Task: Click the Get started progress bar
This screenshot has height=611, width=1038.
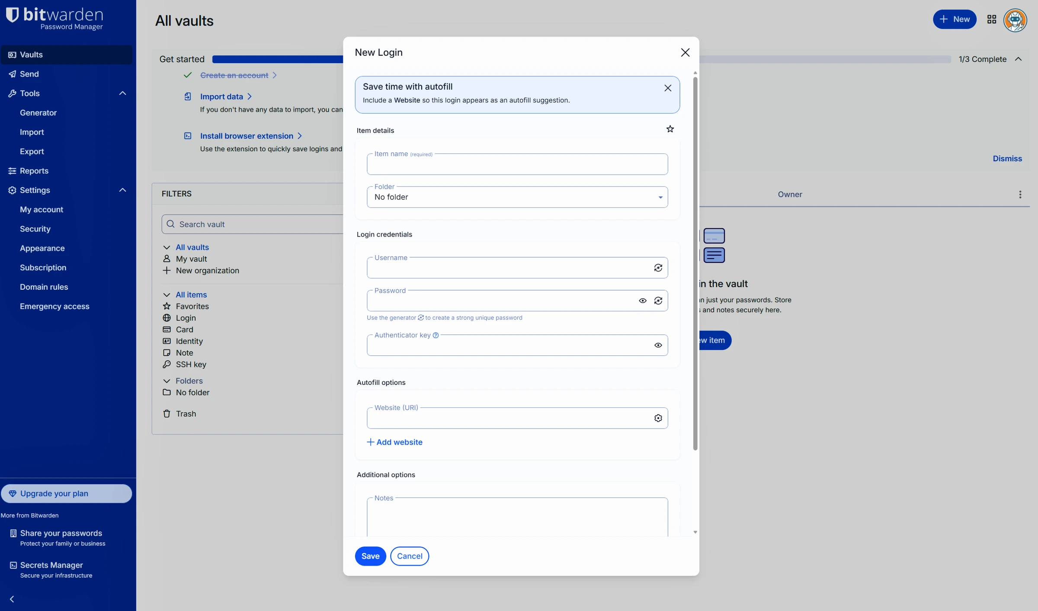Action: 277,59
